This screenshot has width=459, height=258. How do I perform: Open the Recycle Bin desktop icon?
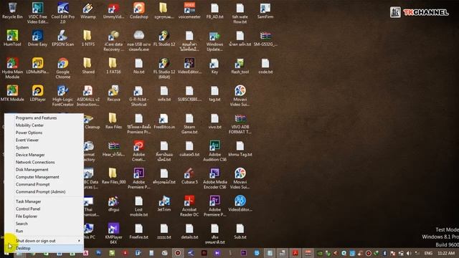tap(12, 11)
